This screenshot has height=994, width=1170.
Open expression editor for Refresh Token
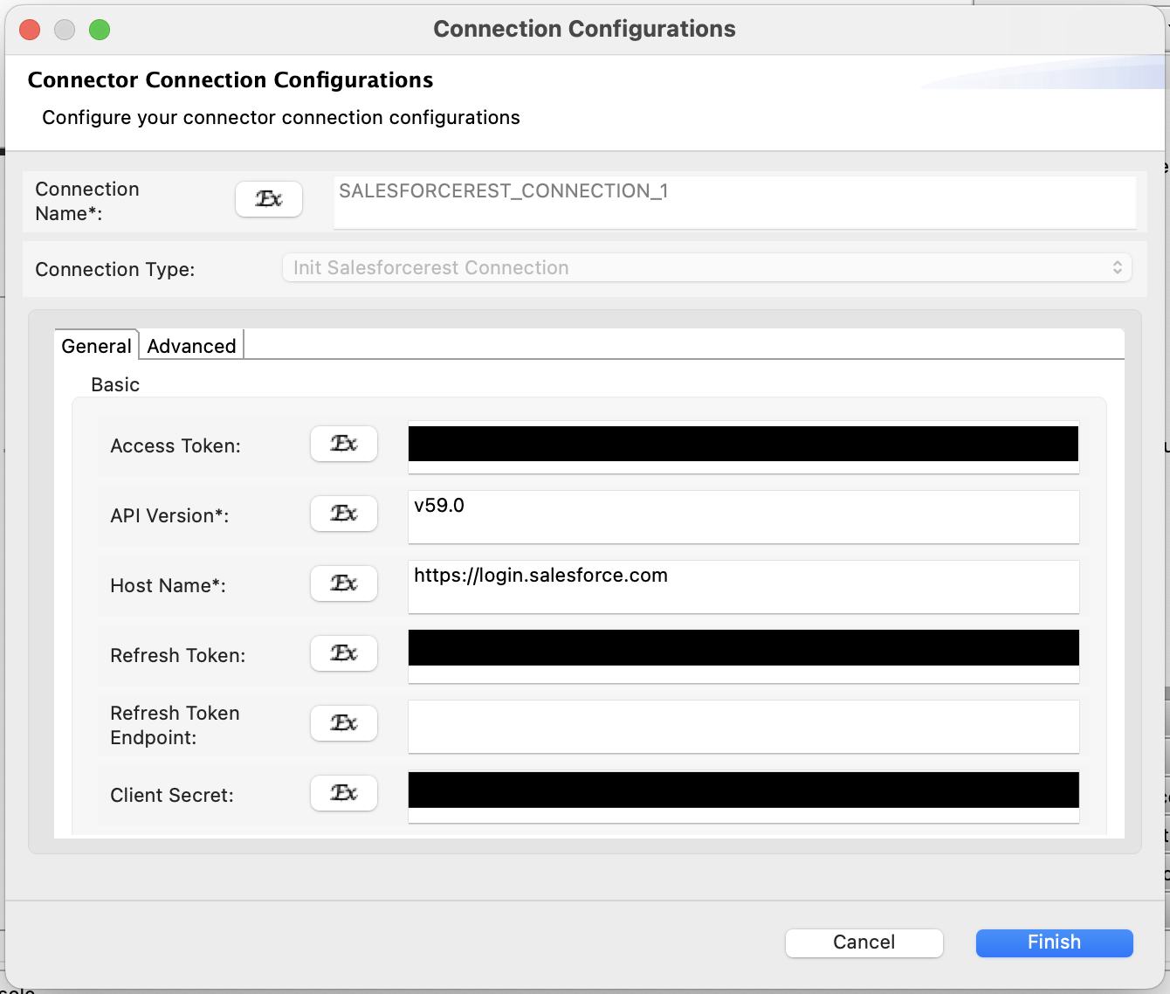pyautogui.click(x=344, y=653)
